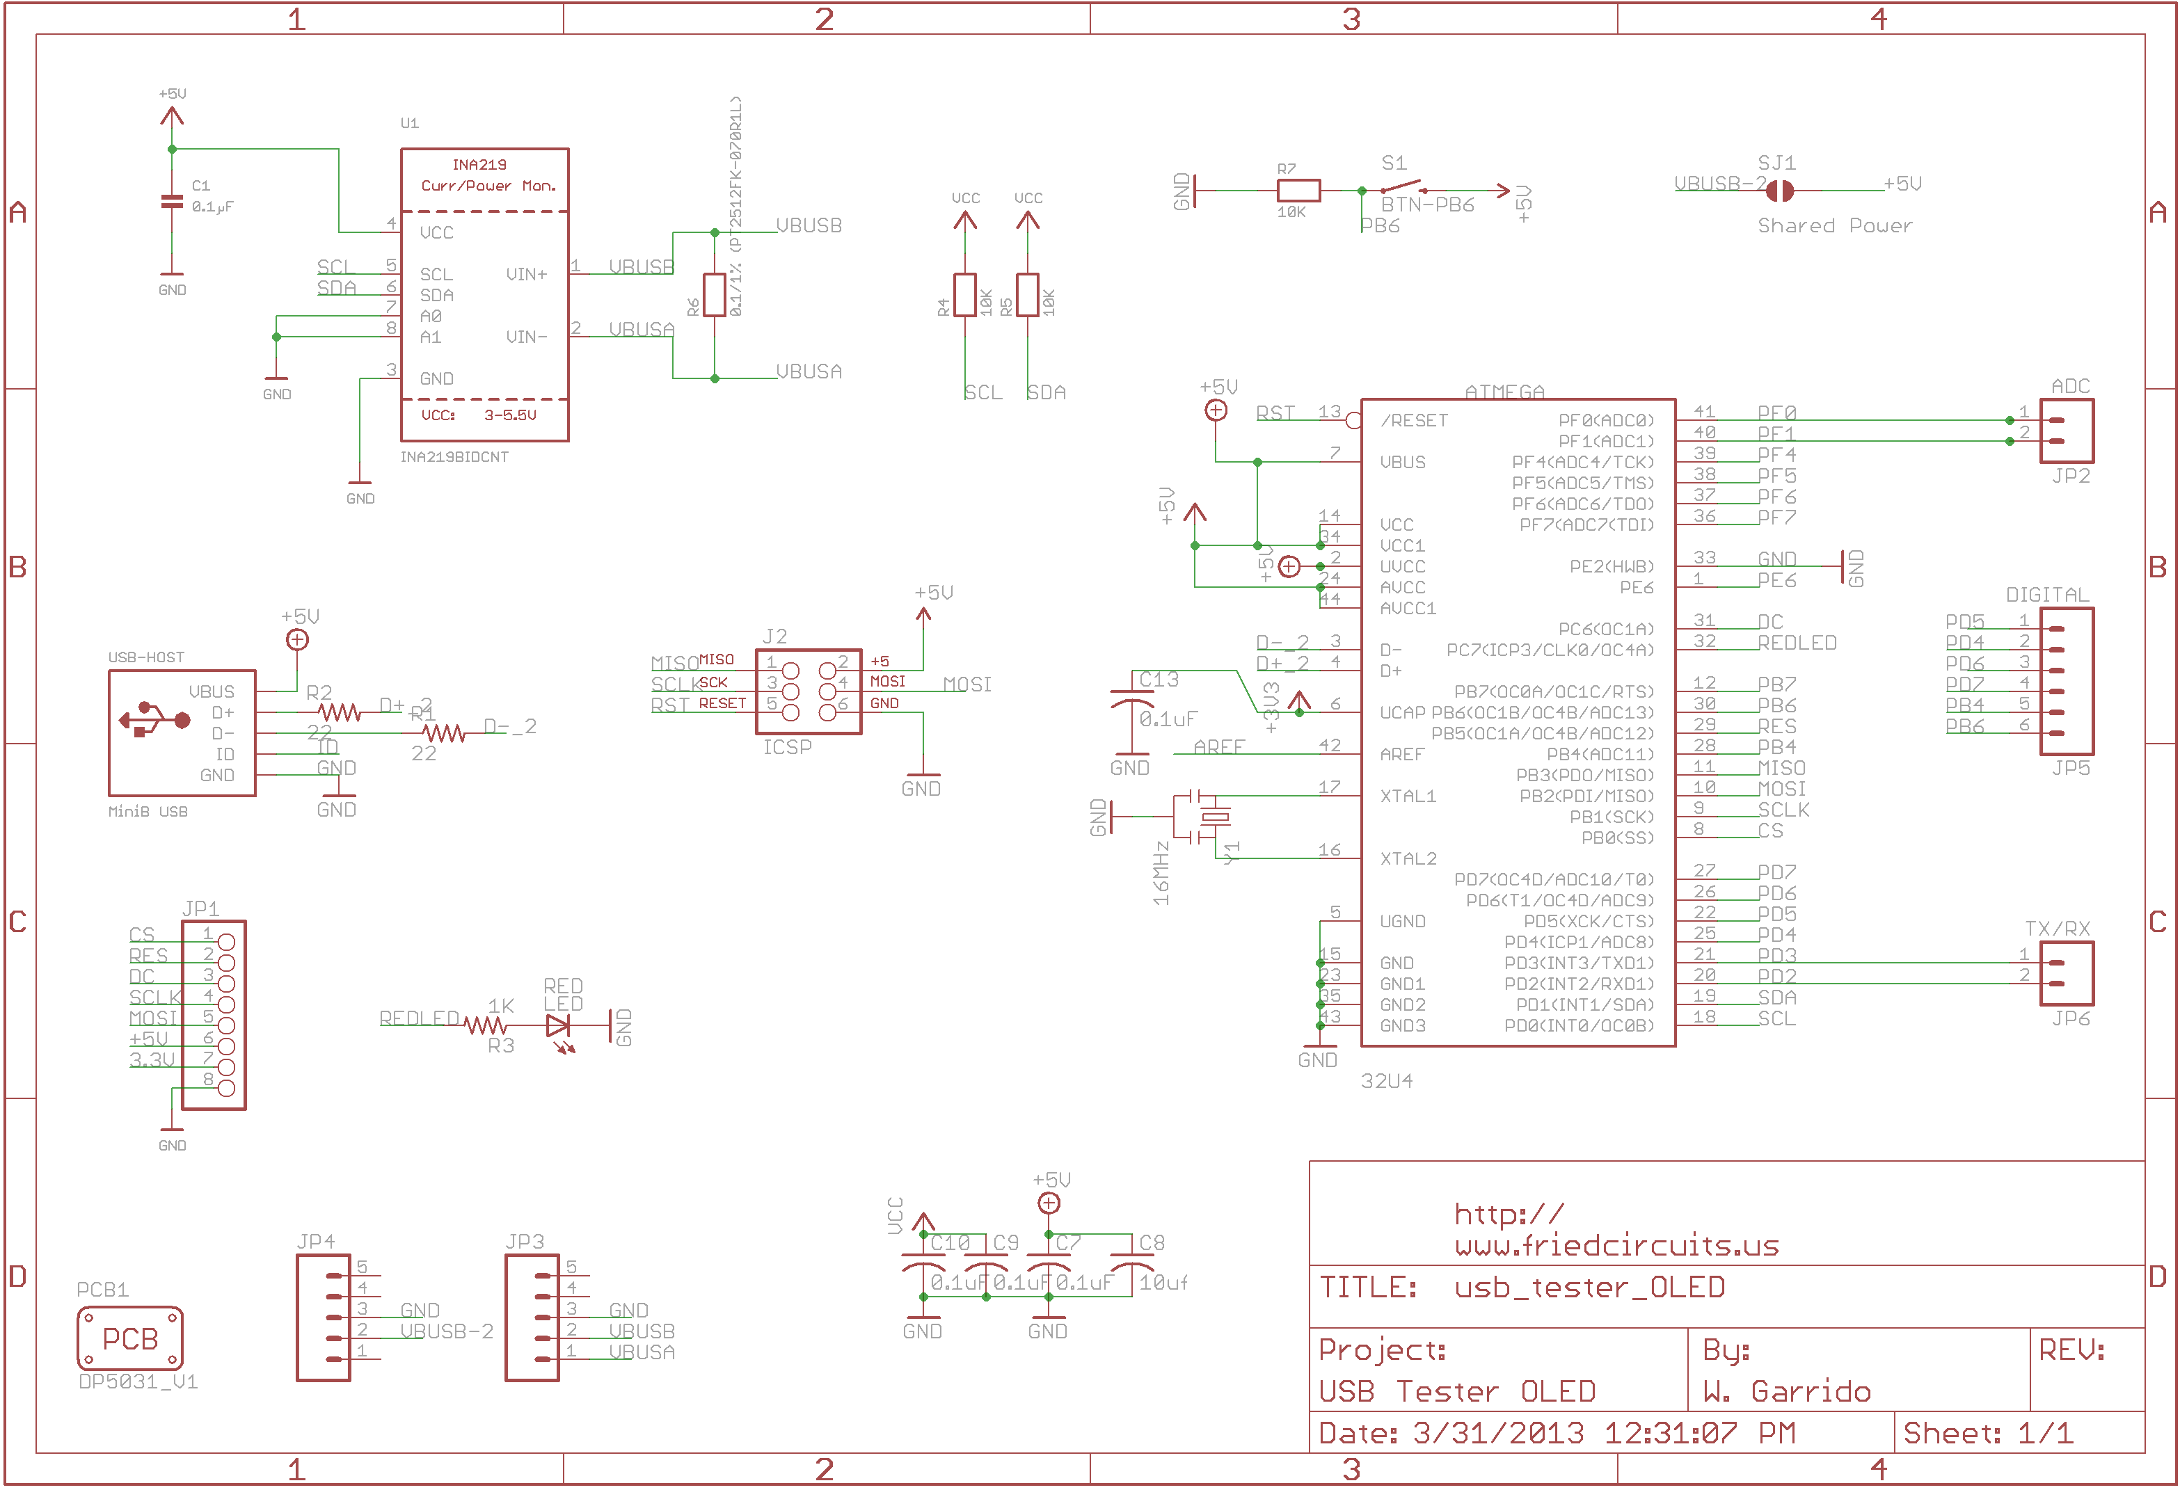Select the JP1 eight-pin header
The height and width of the screenshot is (1490, 2180).
(x=214, y=1016)
